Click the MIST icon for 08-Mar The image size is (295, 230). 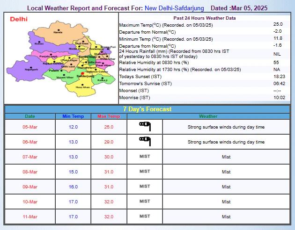145,172
